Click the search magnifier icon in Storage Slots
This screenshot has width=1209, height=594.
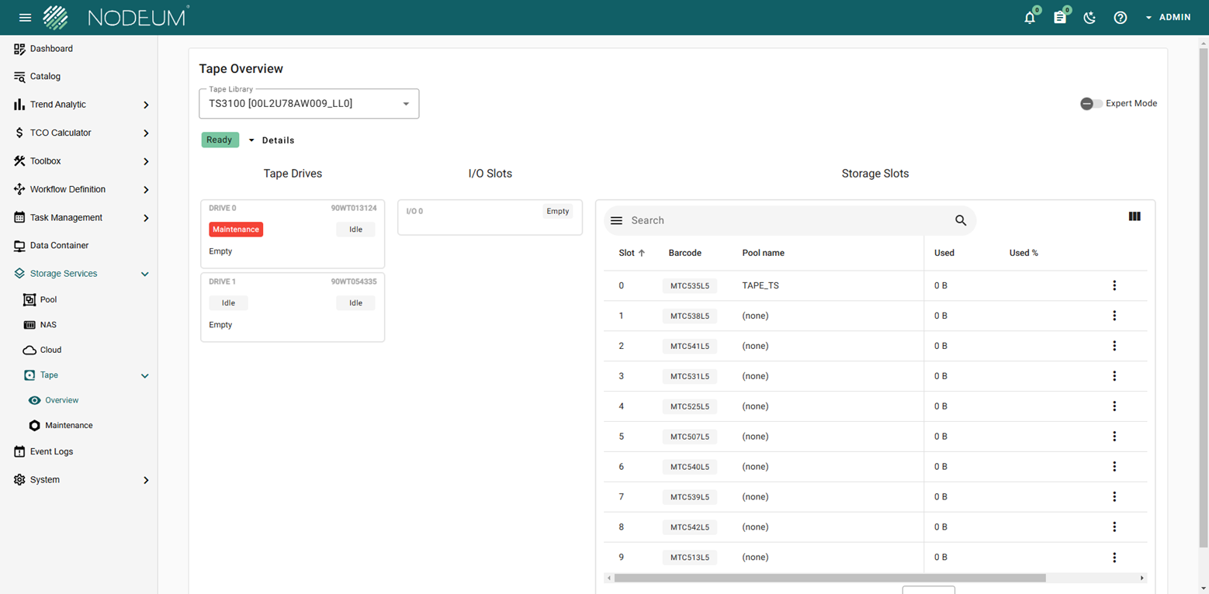tap(961, 220)
